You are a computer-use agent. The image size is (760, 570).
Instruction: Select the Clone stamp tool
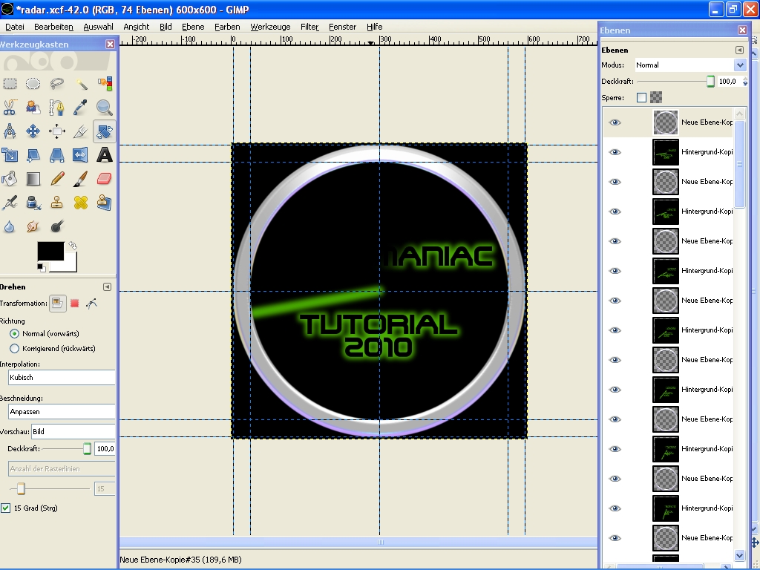(56, 203)
